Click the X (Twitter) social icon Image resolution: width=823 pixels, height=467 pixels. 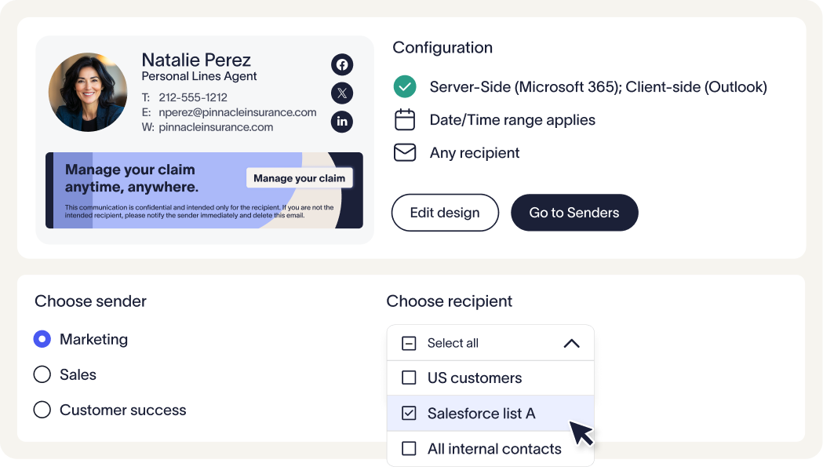coord(341,93)
